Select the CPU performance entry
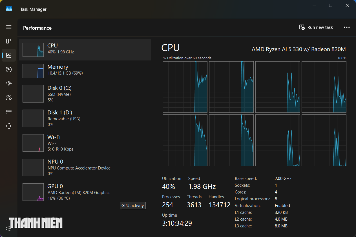 pos(85,50)
